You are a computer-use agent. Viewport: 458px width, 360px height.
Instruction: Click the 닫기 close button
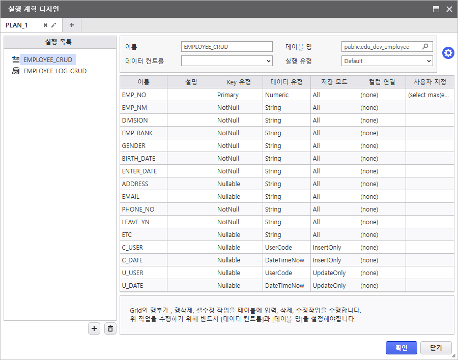pos(436,348)
